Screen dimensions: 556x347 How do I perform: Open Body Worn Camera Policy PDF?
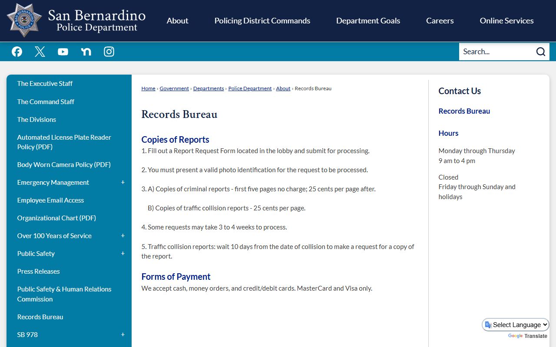click(x=64, y=165)
